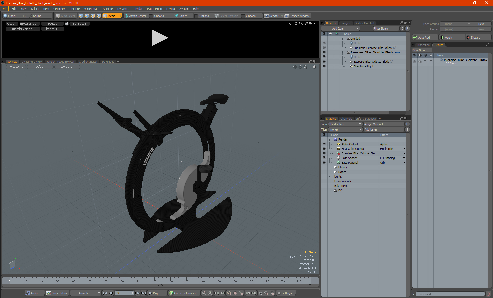The height and width of the screenshot is (298, 493).
Task: Switch to Schematic tab
Action: (x=108, y=62)
